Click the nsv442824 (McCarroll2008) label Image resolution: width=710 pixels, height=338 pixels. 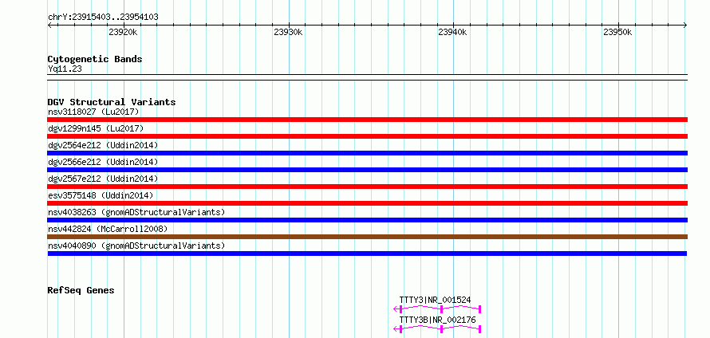click(108, 229)
